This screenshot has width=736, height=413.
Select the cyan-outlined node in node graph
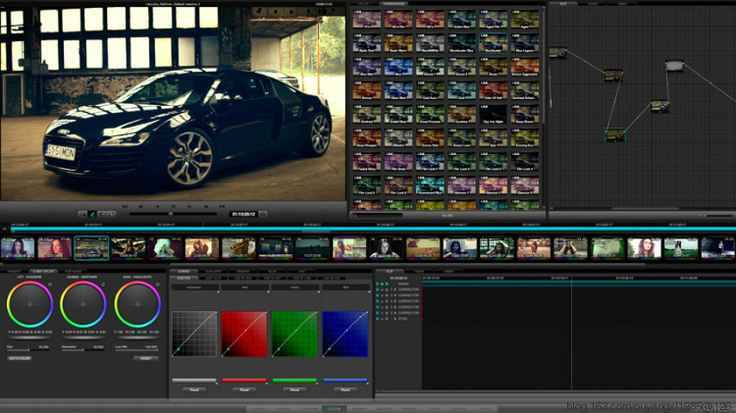615,135
